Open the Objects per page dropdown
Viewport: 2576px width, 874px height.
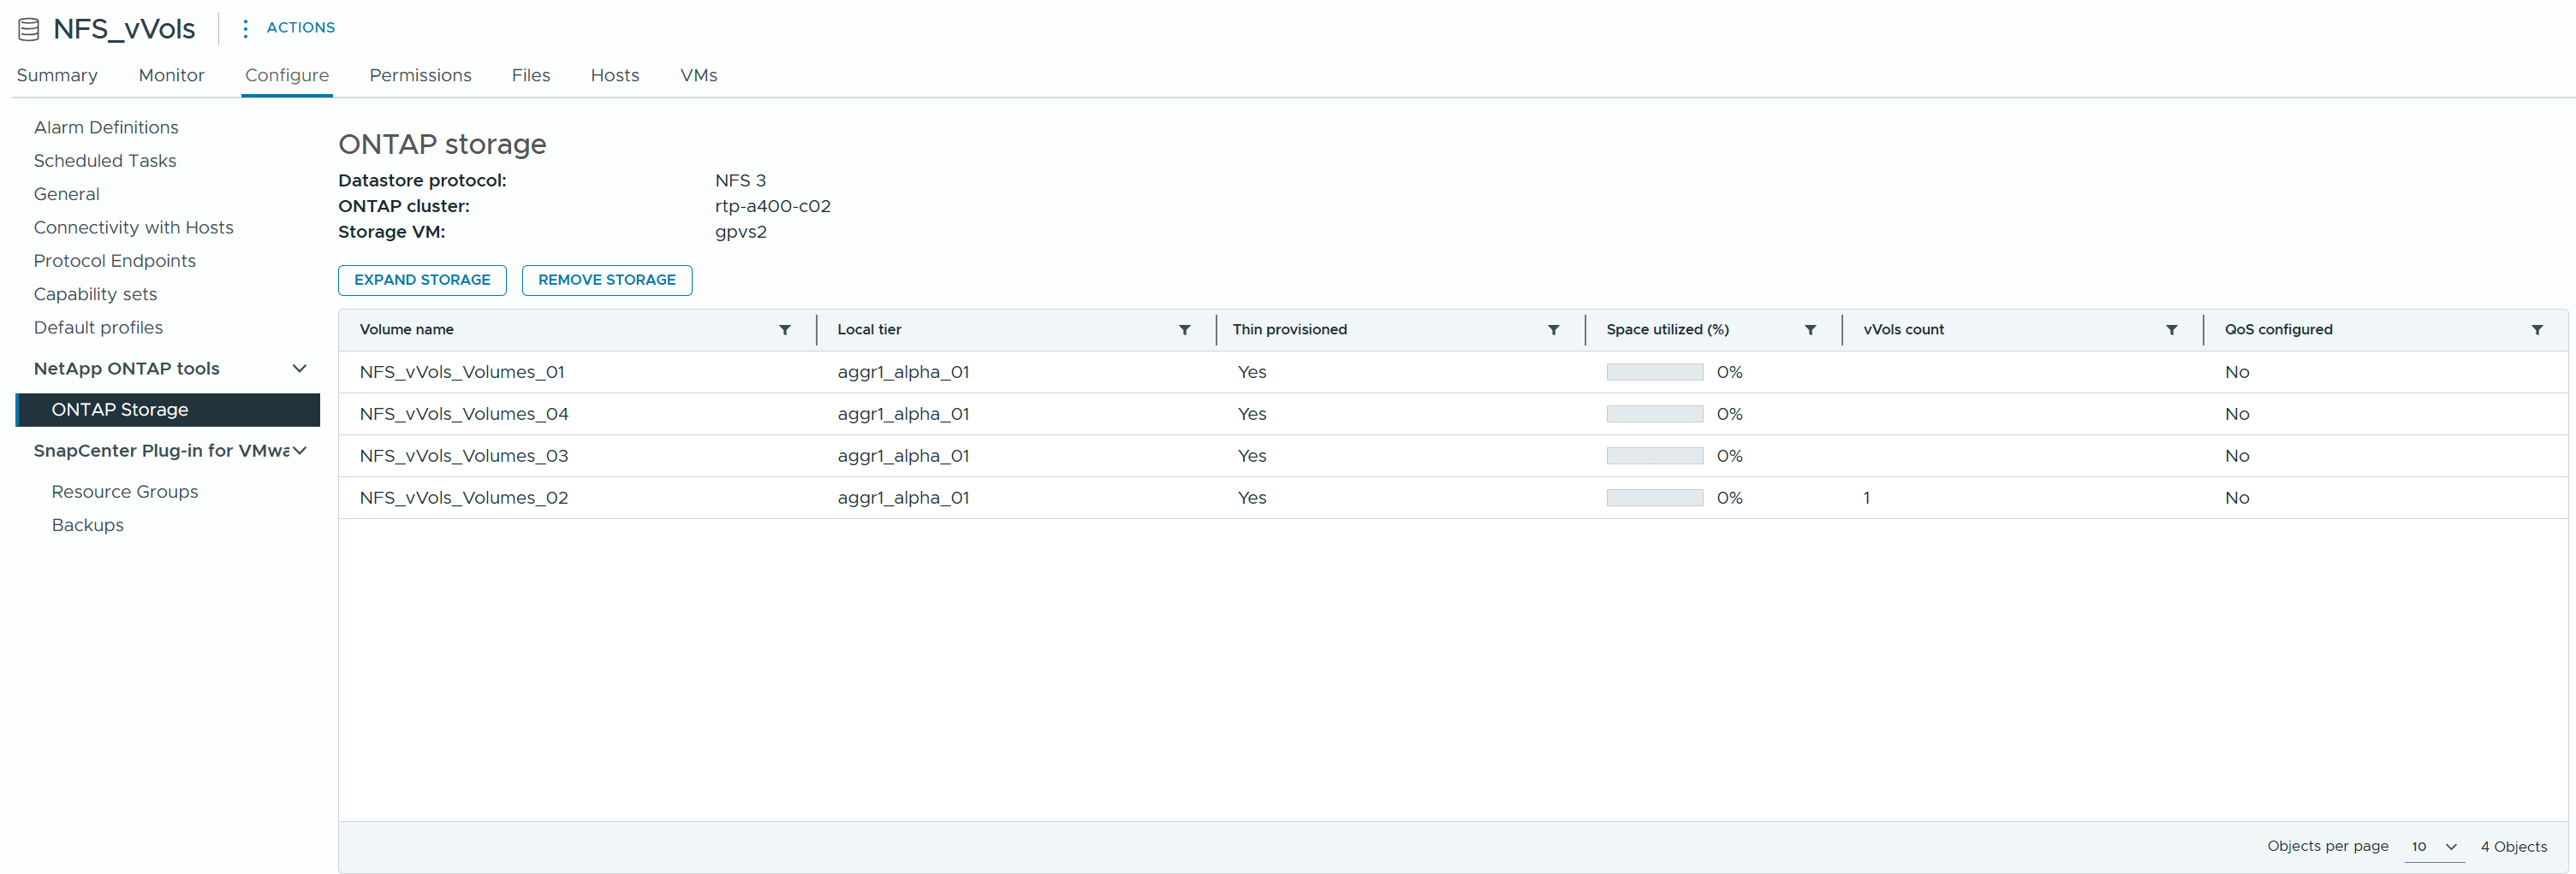tap(2433, 847)
